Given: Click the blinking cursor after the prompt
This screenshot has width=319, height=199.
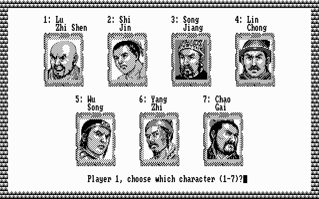Looking at the screenshot, I should click(x=245, y=179).
